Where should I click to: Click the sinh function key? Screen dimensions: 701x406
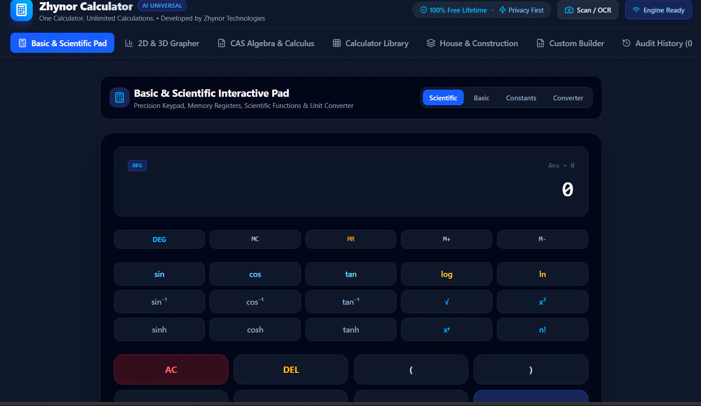pyautogui.click(x=159, y=329)
